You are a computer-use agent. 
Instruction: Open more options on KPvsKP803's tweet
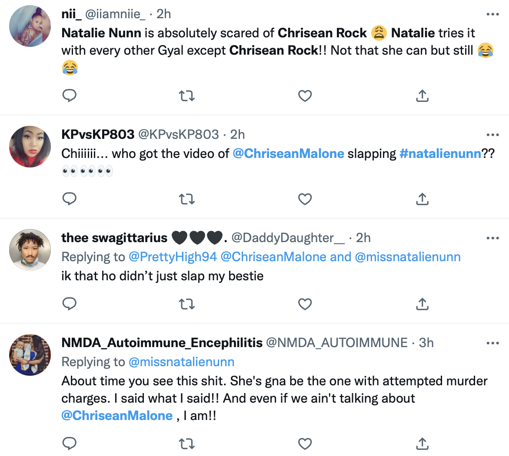pyautogui.click(x=492, y=135)
